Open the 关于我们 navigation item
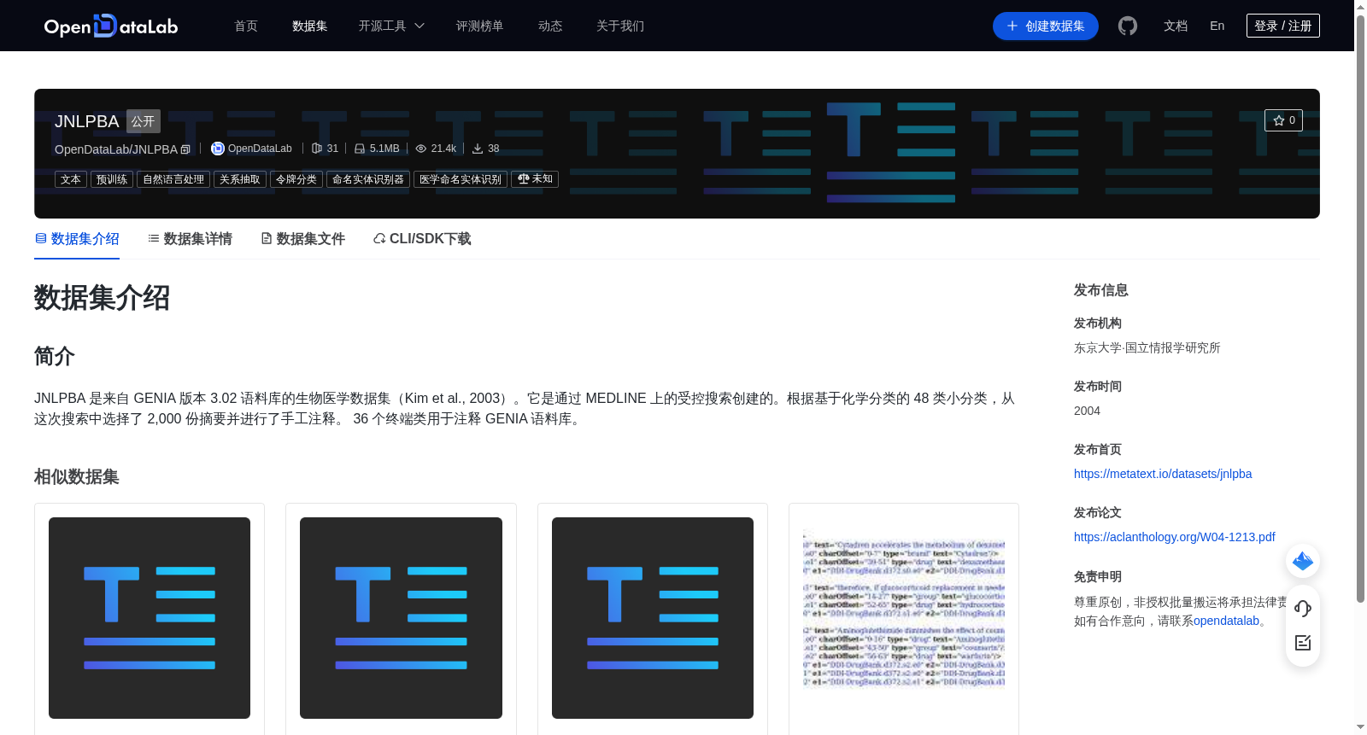This screenshot has width=1367, height=735. [x=620, y=26]
